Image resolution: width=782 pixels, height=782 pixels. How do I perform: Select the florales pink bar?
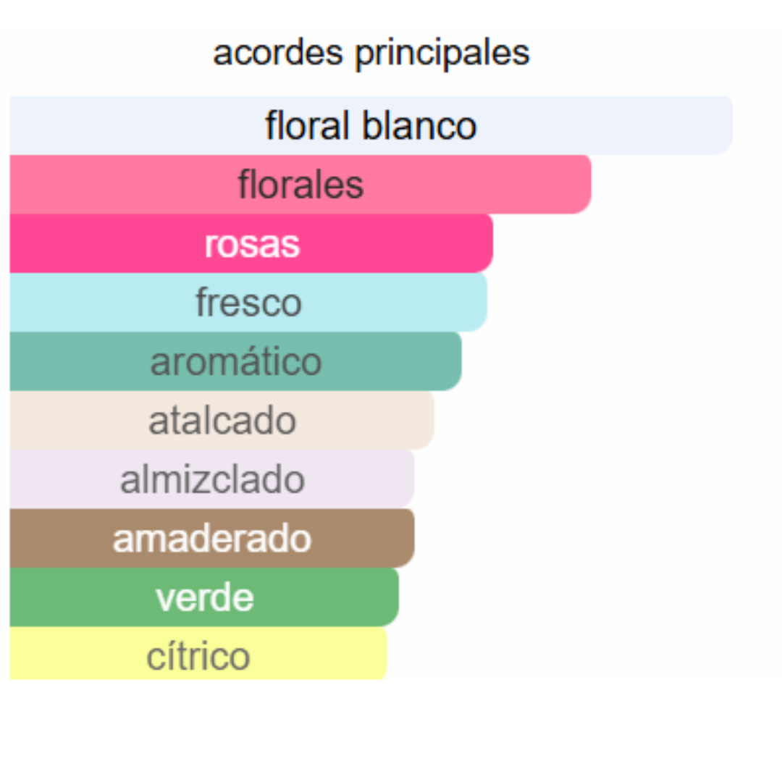pos(300,184)
